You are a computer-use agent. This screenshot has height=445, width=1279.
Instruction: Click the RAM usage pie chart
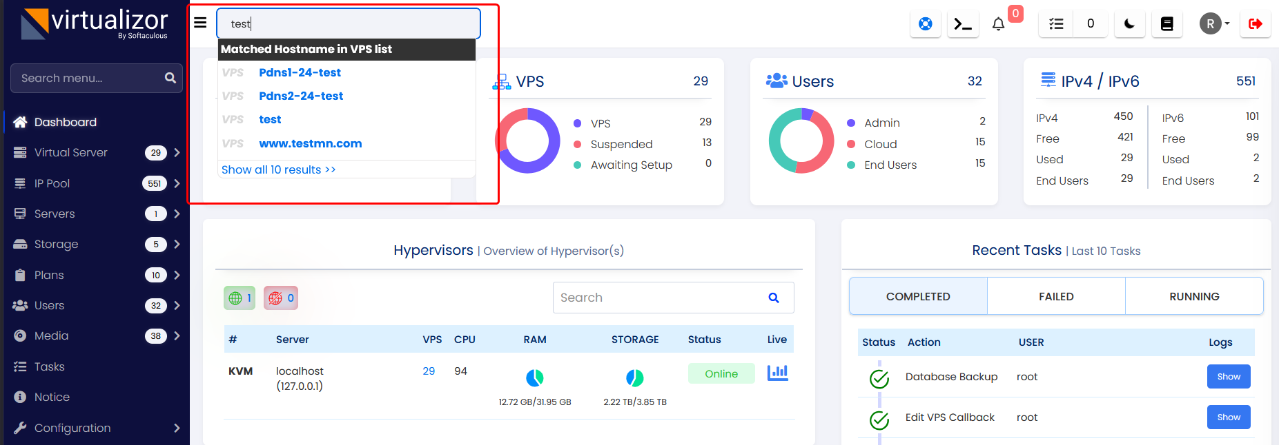[x=535, y=377]
